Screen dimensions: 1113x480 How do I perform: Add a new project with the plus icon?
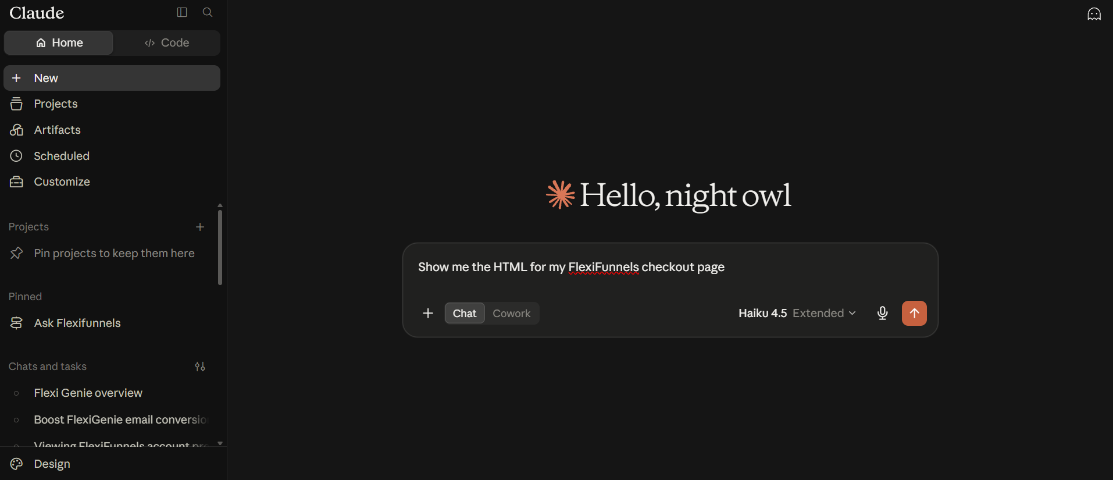click(200, 227)
